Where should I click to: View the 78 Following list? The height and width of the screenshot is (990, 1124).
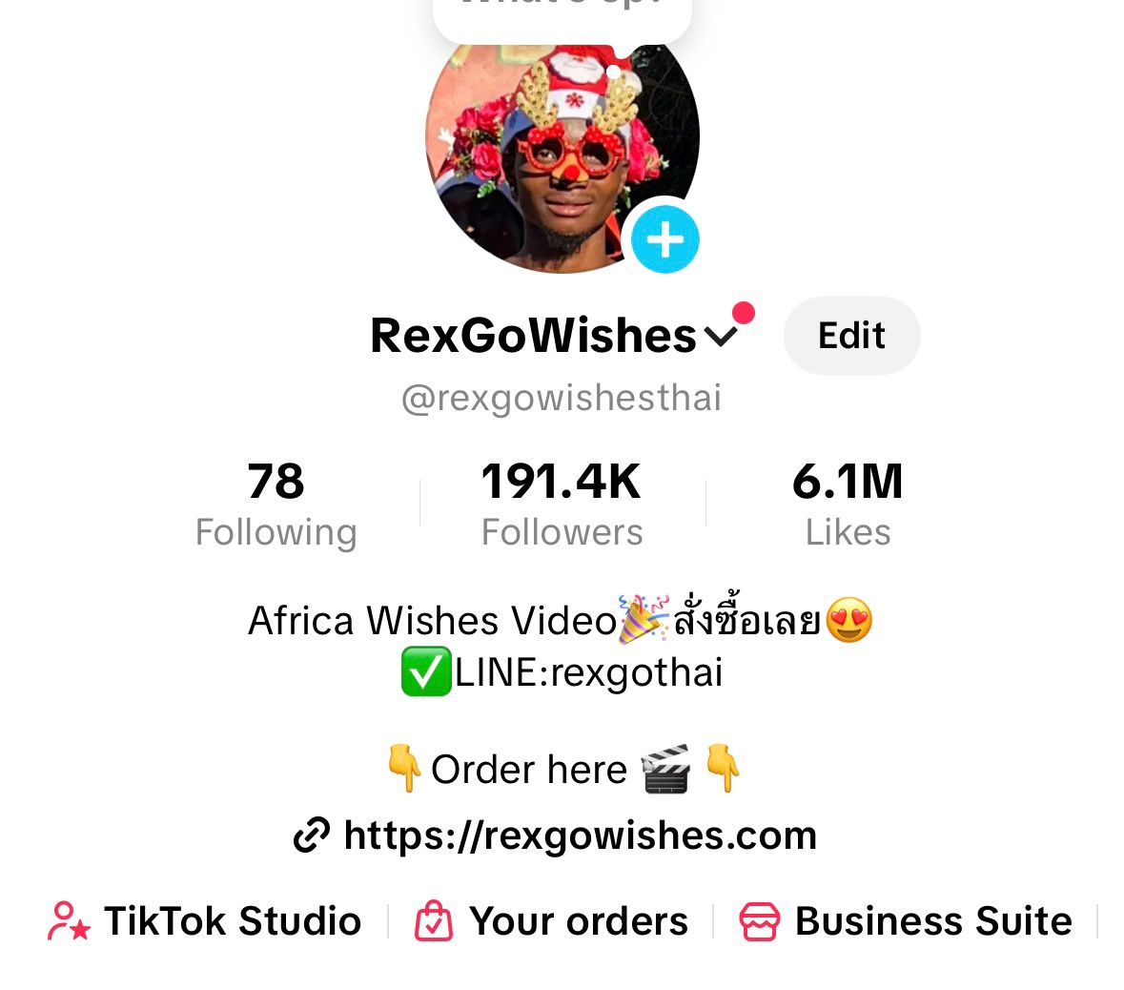click(276, 505)
